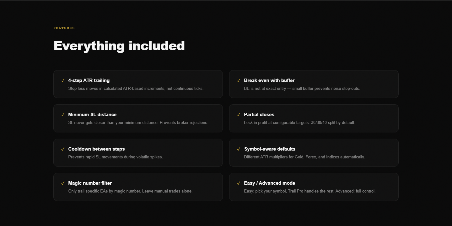Click the "Cooldown between steps" heading
The height and width of the screenshot is (226, 452).
[96, 149]
